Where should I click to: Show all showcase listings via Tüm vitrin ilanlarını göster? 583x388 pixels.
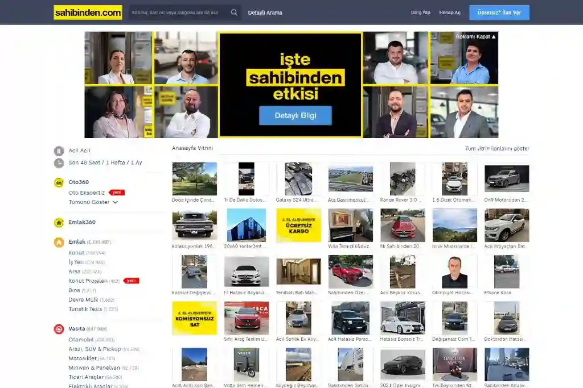[x=497, y=149]
